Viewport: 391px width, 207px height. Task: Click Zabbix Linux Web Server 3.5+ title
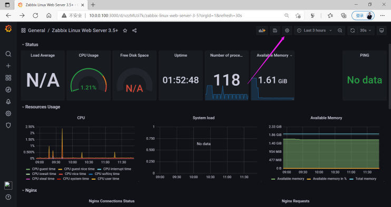click(85, 30)
